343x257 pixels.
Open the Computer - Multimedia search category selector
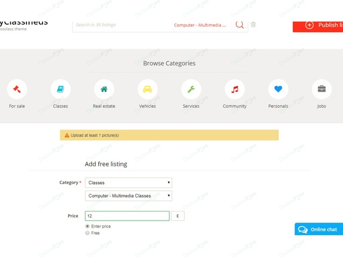click(x=200, y=25)
